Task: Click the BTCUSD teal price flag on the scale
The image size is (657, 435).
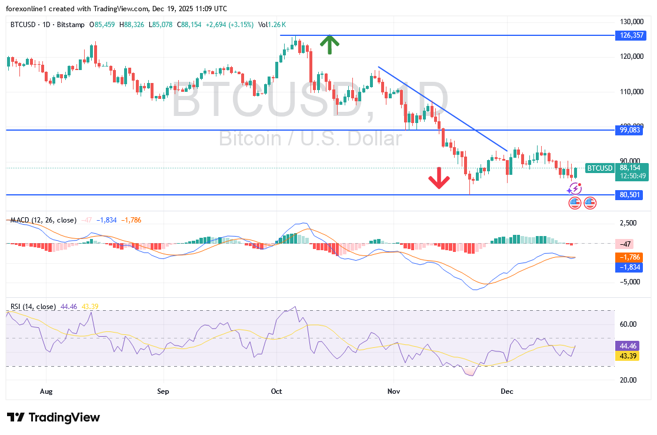Action: pos(599,168)
